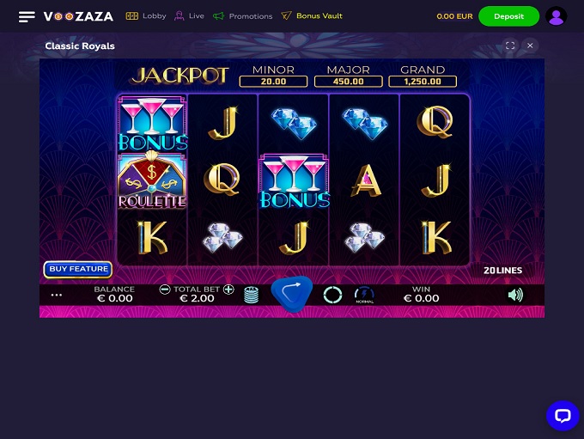
Task: Close the Classic Royals game
Action: click(530, 46)
